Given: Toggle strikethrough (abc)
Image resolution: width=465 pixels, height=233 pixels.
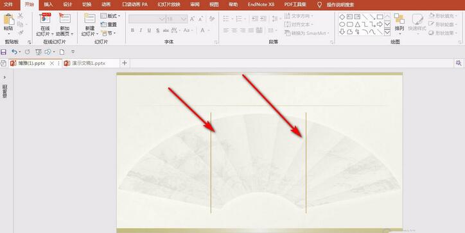Looking at the screenshot, I should [166, 30].
